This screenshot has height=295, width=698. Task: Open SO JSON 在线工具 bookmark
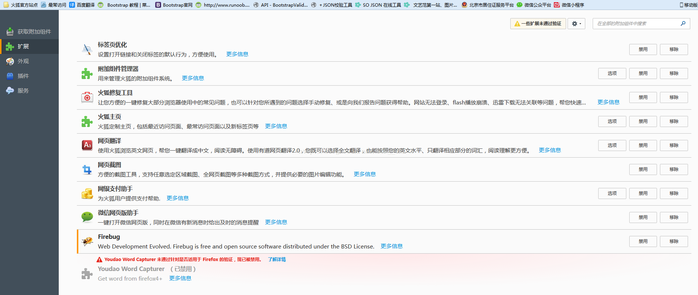click(378, 5)
